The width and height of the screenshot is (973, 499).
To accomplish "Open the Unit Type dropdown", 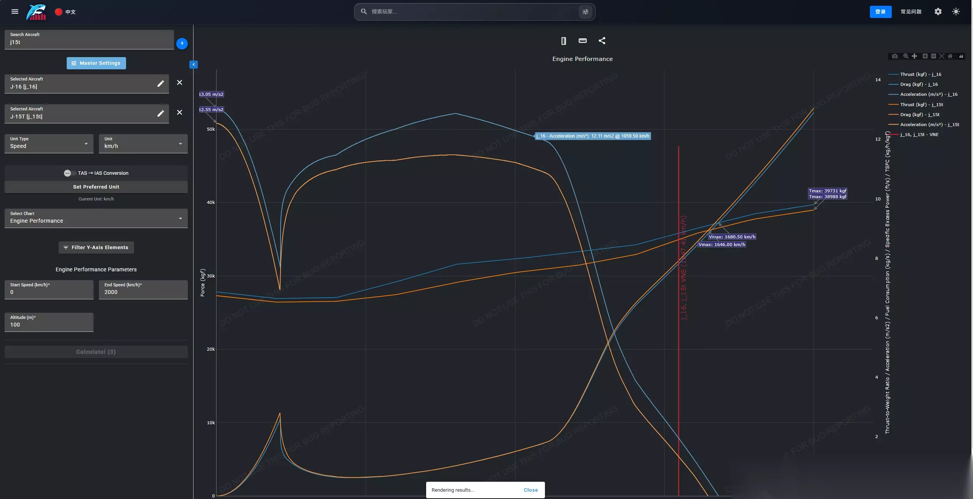I will click(49, 143).
